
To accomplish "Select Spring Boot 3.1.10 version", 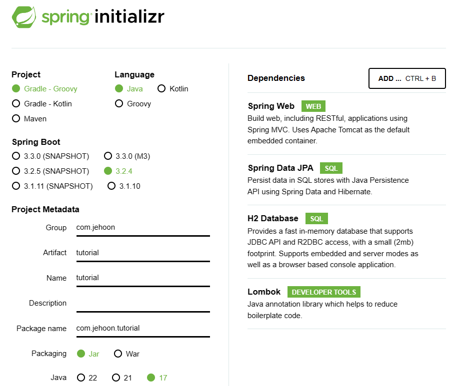I will 124,186.
